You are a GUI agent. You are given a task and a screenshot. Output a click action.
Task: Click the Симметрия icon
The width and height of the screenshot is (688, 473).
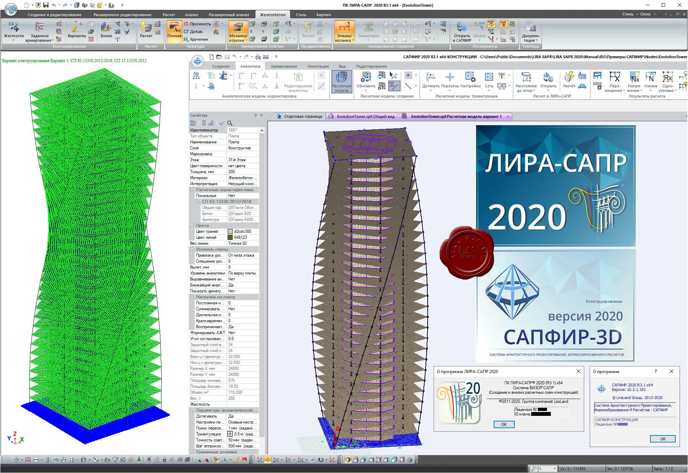point(368,27)
